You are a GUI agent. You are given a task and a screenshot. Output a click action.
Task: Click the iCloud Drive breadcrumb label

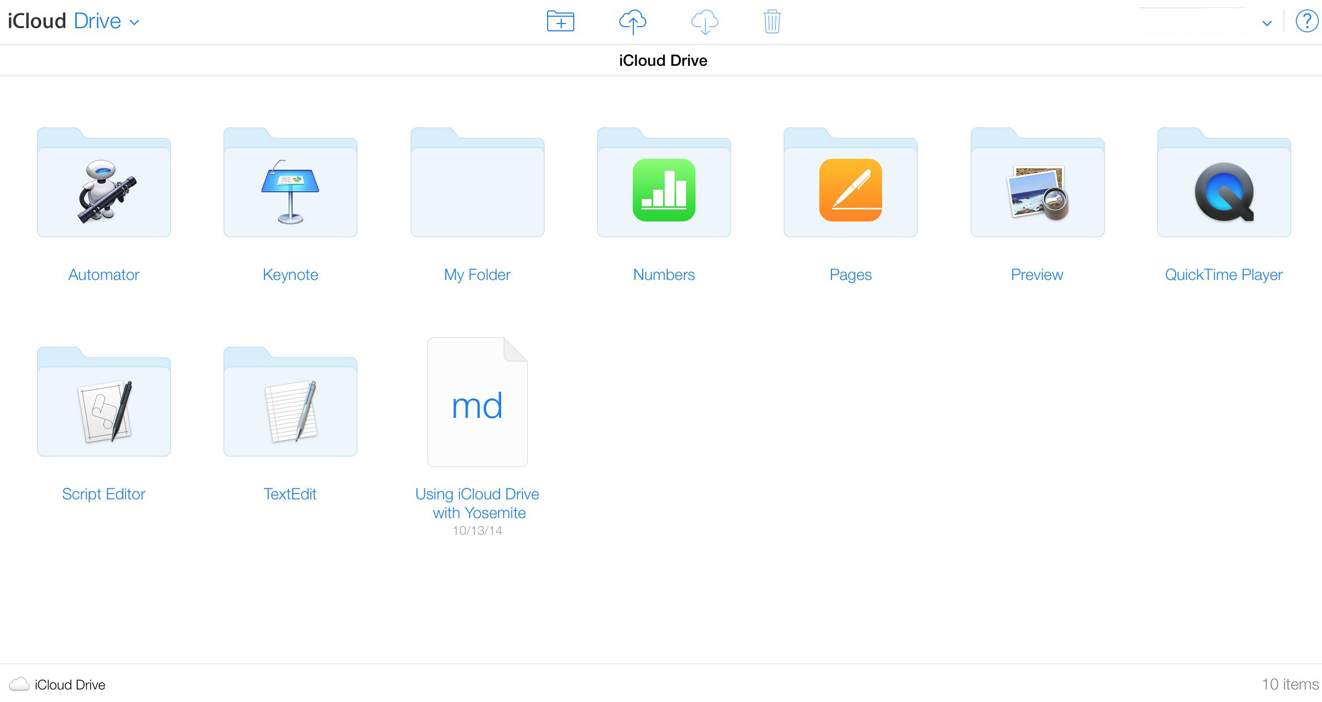(662, 60)
